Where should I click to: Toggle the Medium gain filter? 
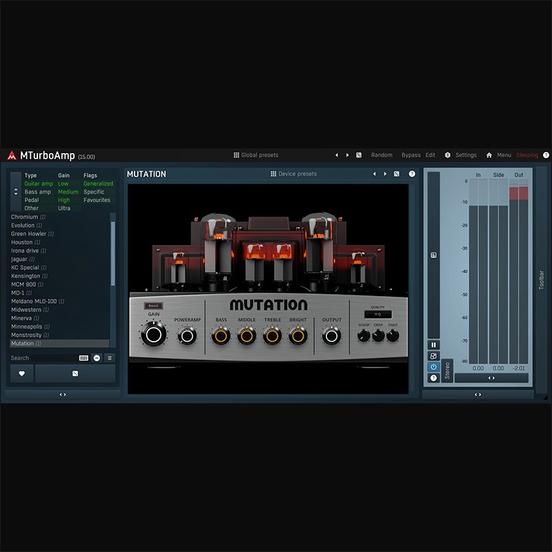pos(68,192)
